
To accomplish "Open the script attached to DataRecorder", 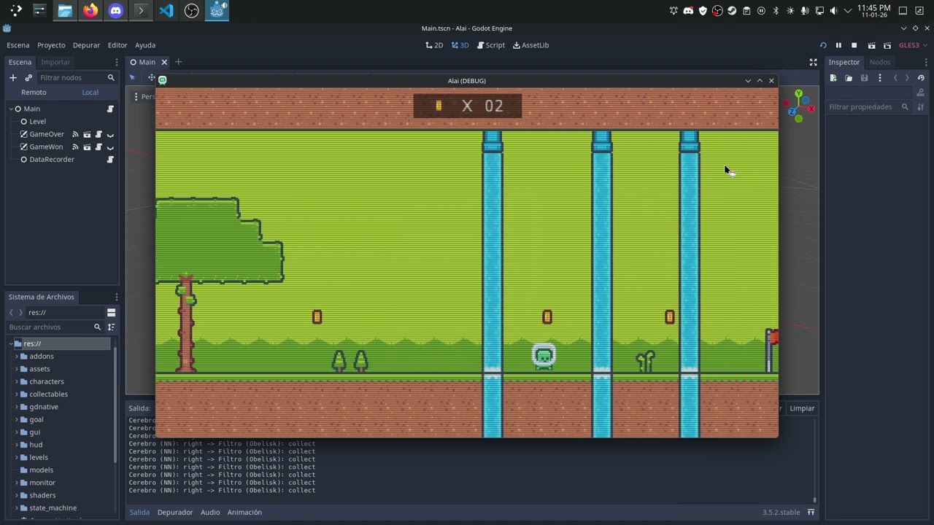I will [x=110, y=159].
